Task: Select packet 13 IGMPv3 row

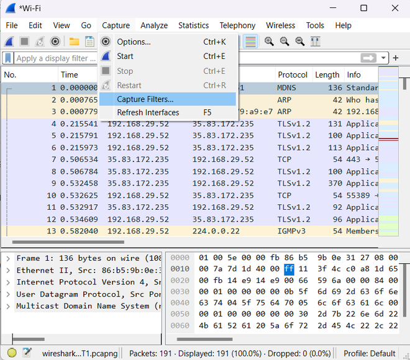Action: tap(190, 231)
